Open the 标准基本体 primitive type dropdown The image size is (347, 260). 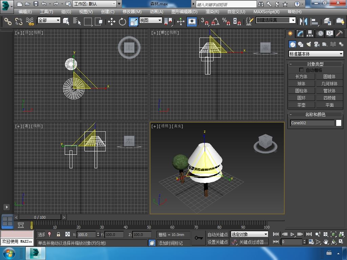[316, 54]
